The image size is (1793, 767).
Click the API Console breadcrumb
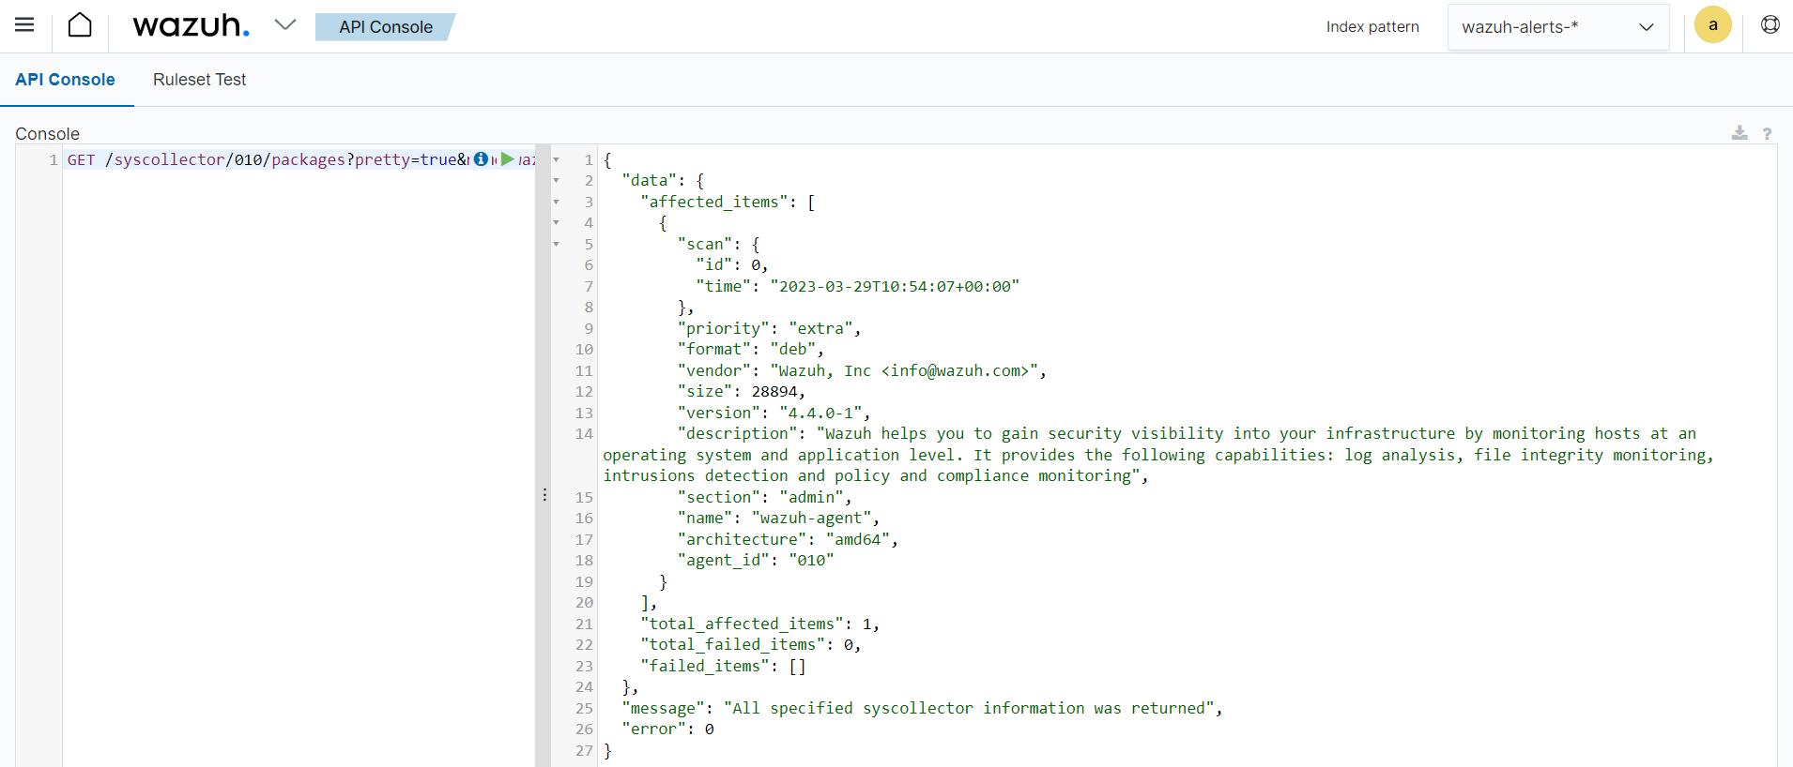[385, 27]
